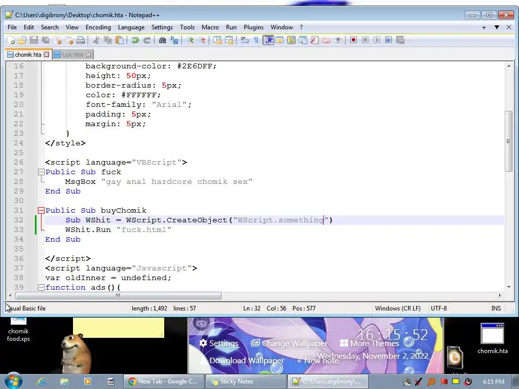The image size is (519, 389).
Task: Start macro recording with the red dot
Action: 353,40
